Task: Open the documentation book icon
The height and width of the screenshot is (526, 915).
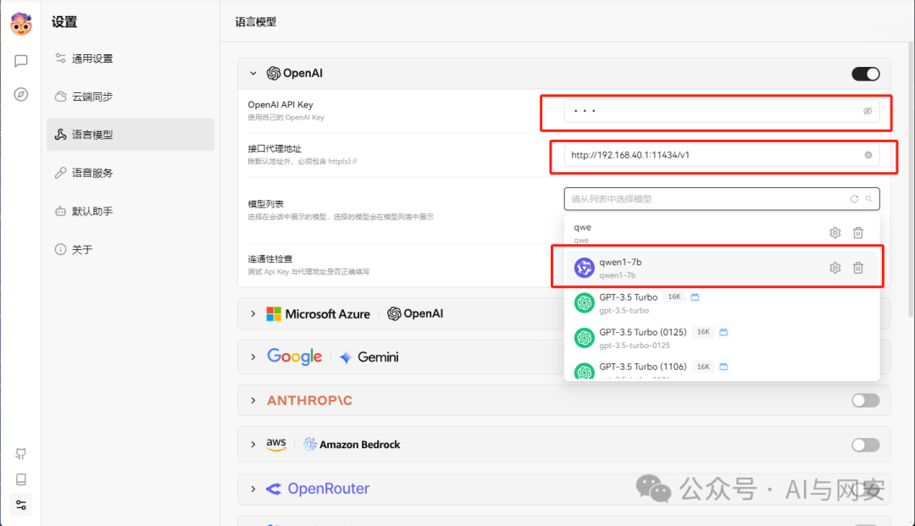Action: pos(21,479)
